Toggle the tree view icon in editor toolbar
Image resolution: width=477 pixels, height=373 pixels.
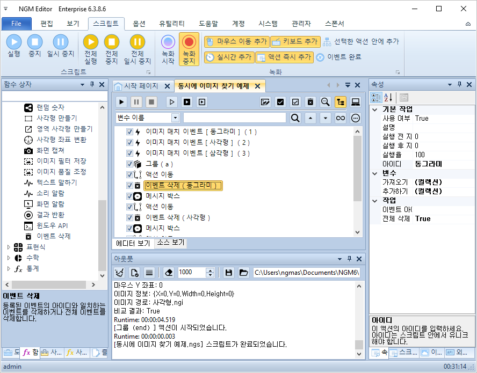click(x=341, y=102)
